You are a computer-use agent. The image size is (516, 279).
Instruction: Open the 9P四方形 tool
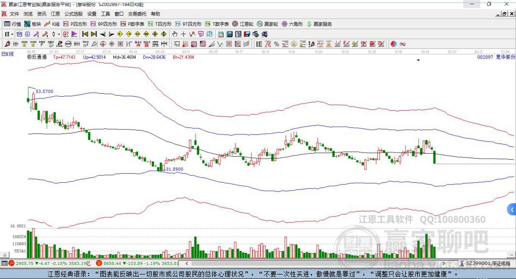click(104, 24)
